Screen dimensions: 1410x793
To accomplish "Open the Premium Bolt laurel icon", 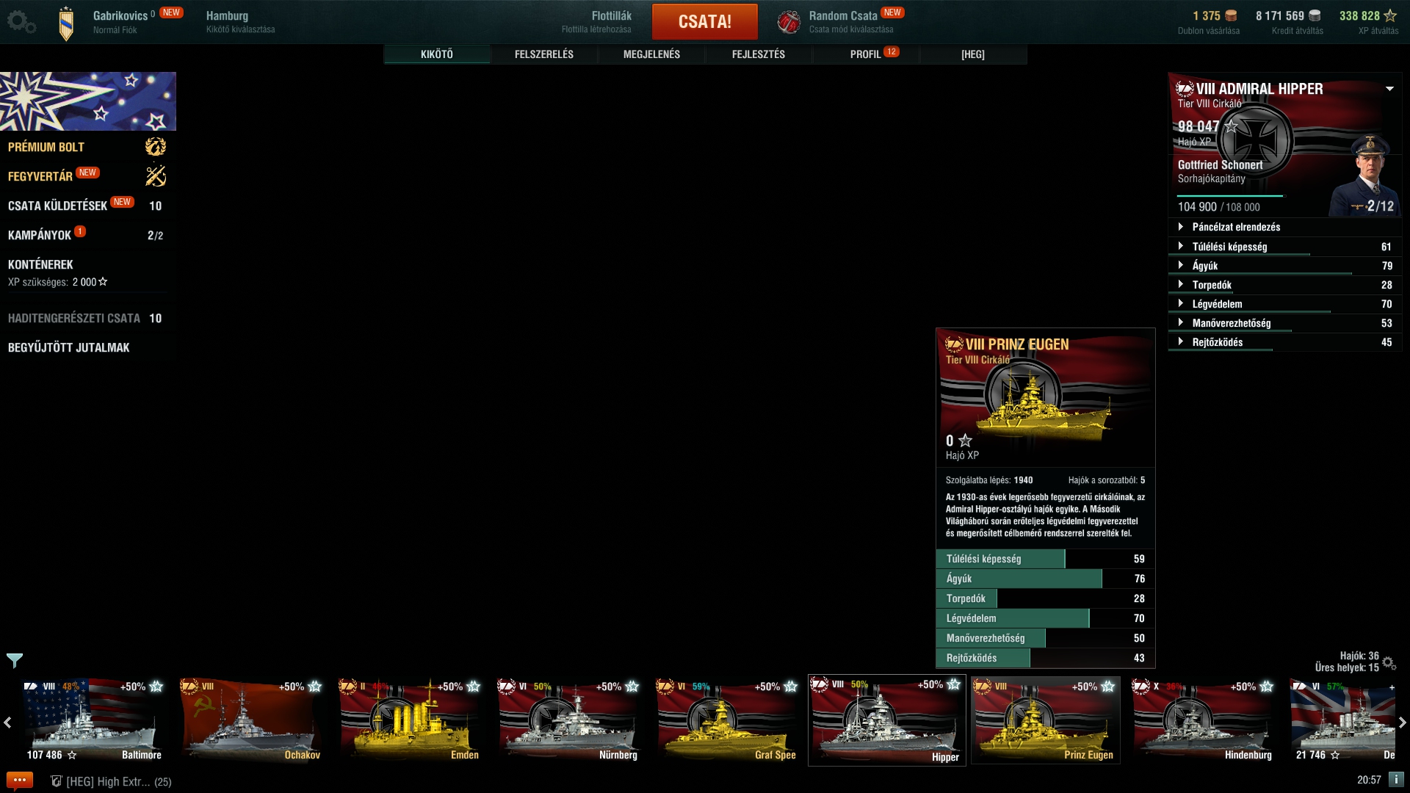I will (x=156, y=147).
